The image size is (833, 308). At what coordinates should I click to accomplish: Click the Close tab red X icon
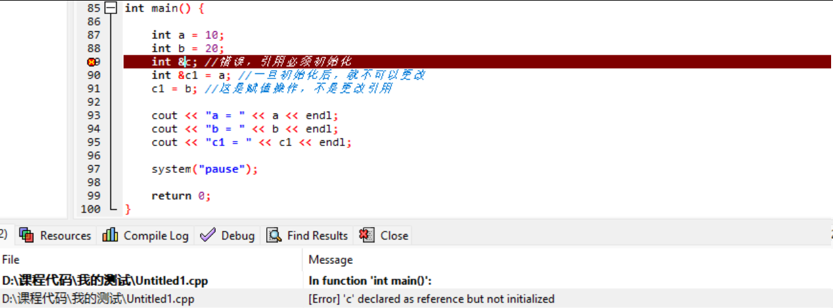[366, 235]
